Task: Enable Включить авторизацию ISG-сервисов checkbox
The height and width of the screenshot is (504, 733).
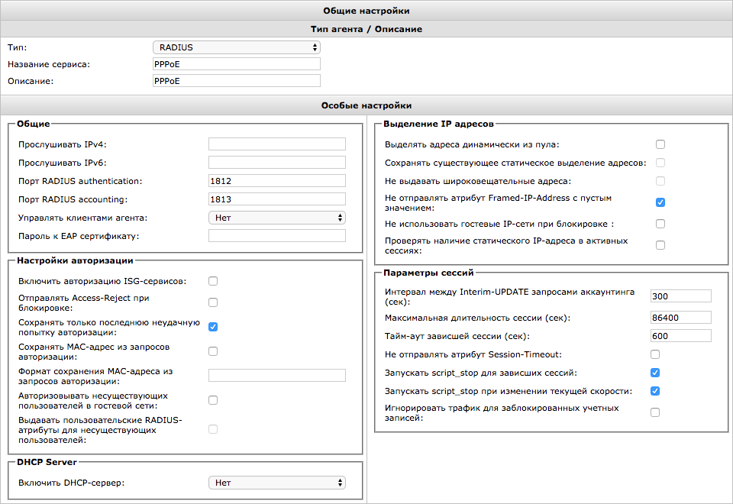Action: [x=213, y=281]
